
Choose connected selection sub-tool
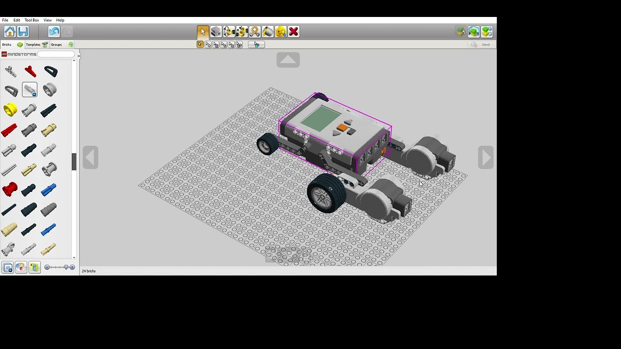coord(208,45)
